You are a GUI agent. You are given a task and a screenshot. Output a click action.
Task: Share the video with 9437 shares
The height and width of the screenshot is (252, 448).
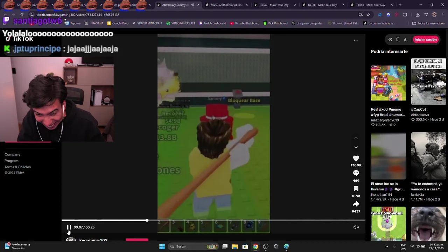click(x=356, y=204)
